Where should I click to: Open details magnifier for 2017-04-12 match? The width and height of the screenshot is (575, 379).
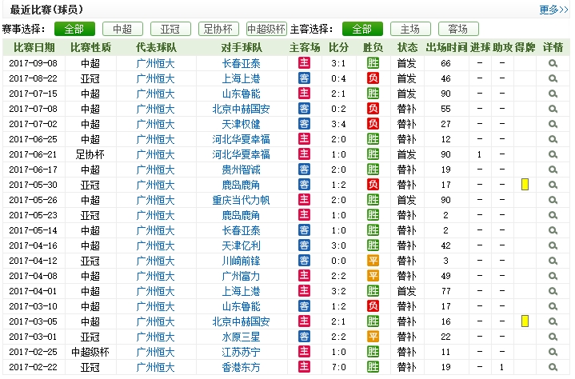point(553,261)
